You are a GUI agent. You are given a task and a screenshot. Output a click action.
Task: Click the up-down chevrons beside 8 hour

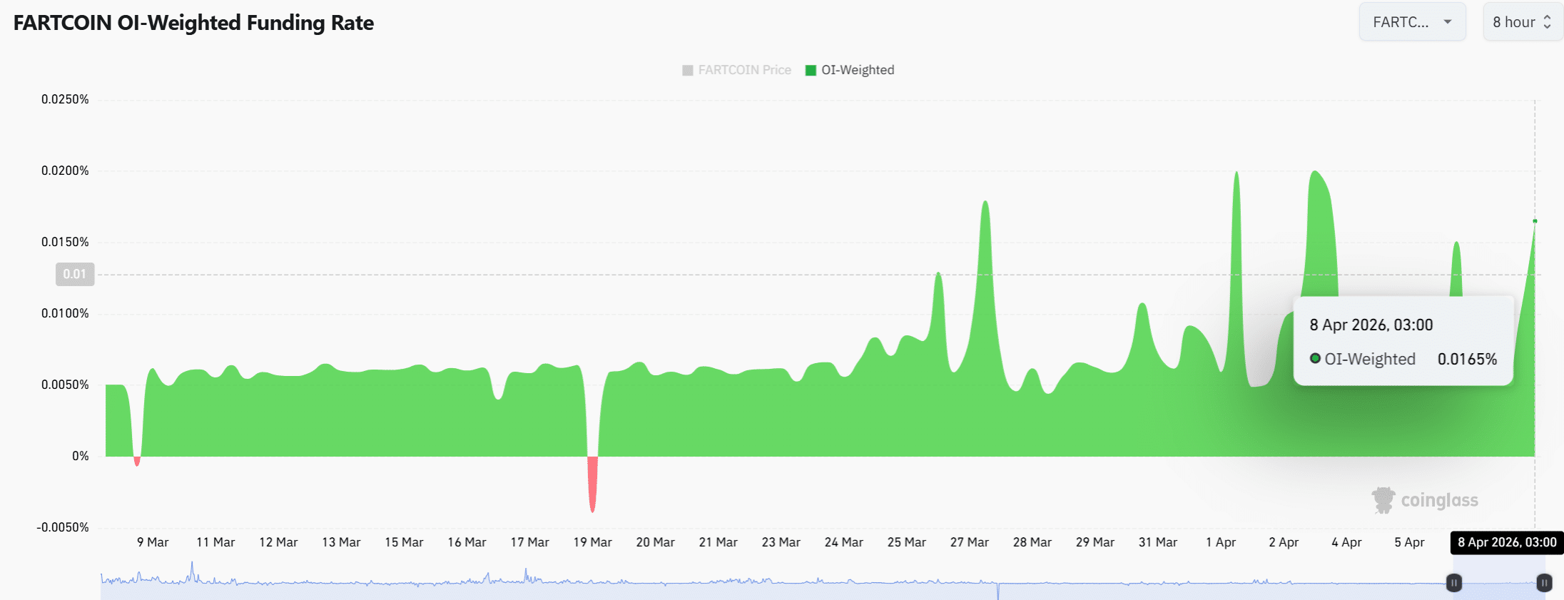1547,22
